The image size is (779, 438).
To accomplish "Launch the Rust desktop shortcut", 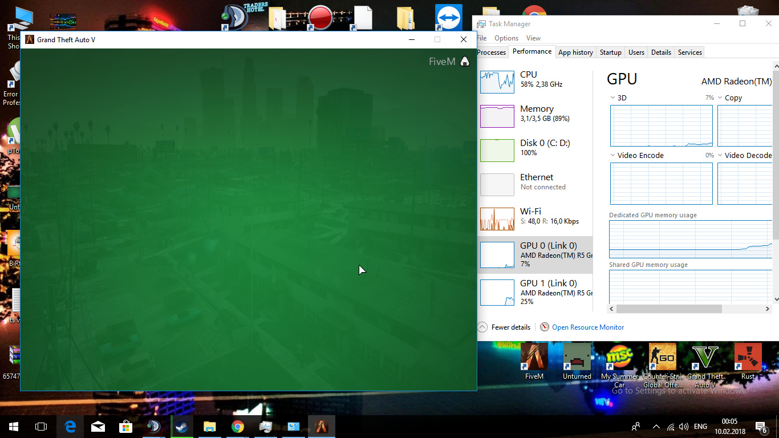I will pos(748,361).
